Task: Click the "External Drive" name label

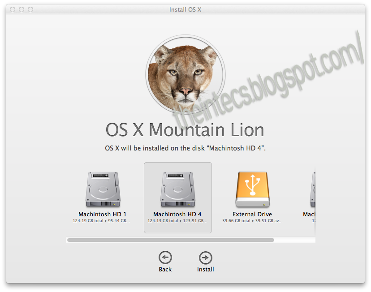Action: (x=252, y=214)
